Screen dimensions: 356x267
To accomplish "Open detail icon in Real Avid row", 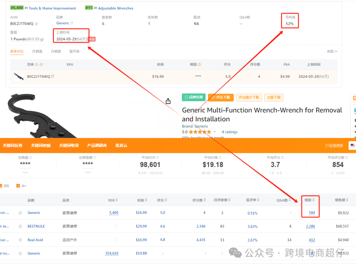I will pyautogui.click(x=20, y=240).
